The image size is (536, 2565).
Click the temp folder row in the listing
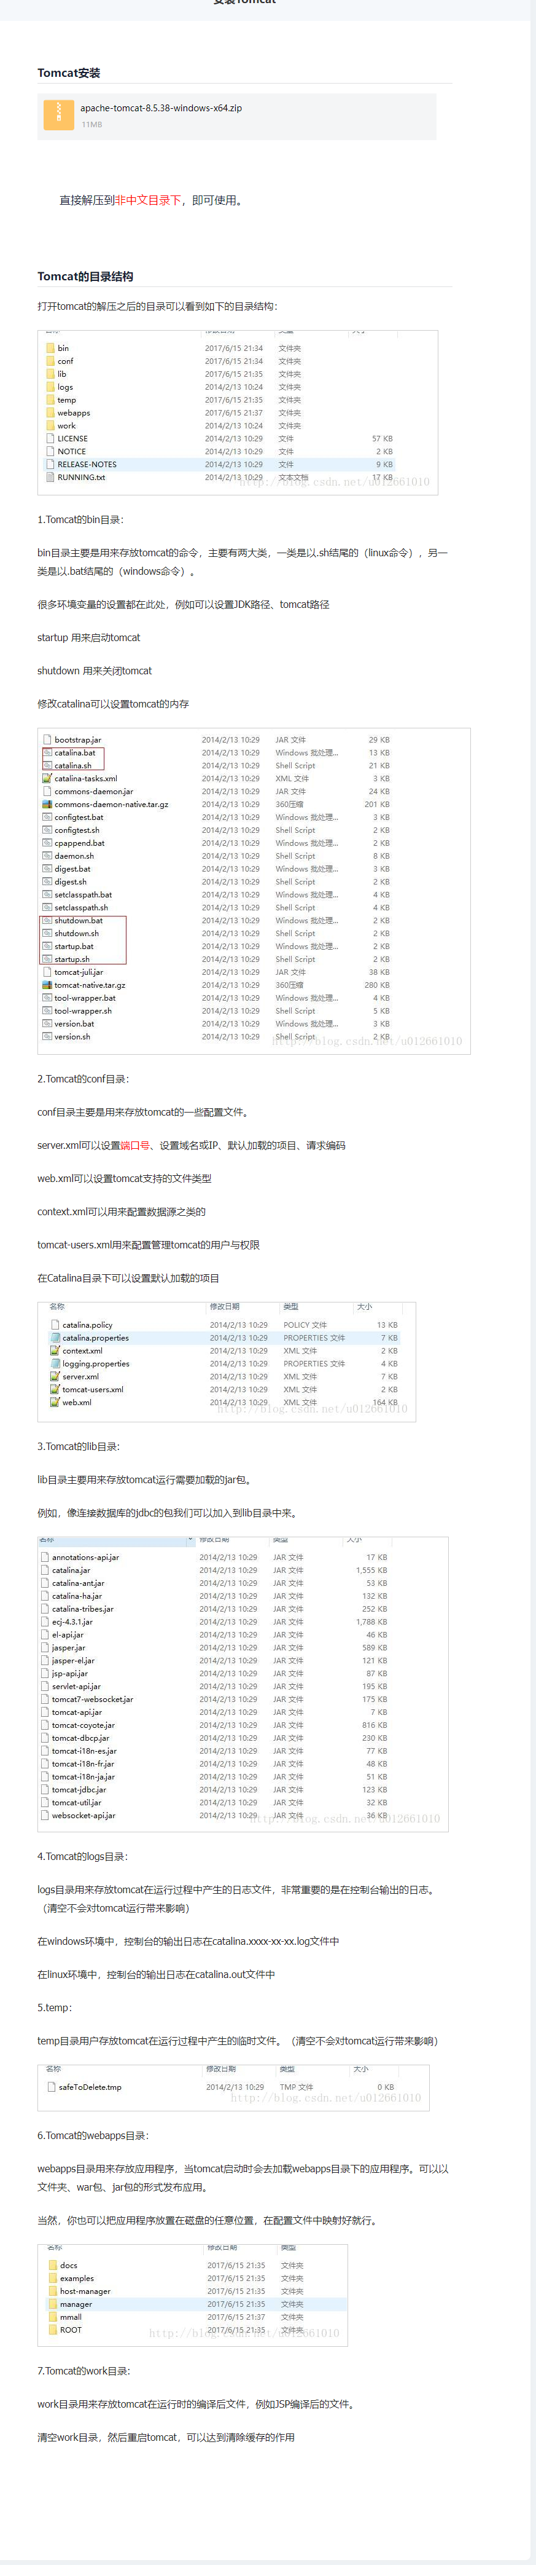pos(219,400)
